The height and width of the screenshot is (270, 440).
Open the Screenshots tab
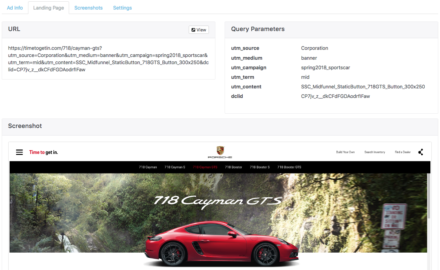(x=89, y=8)
